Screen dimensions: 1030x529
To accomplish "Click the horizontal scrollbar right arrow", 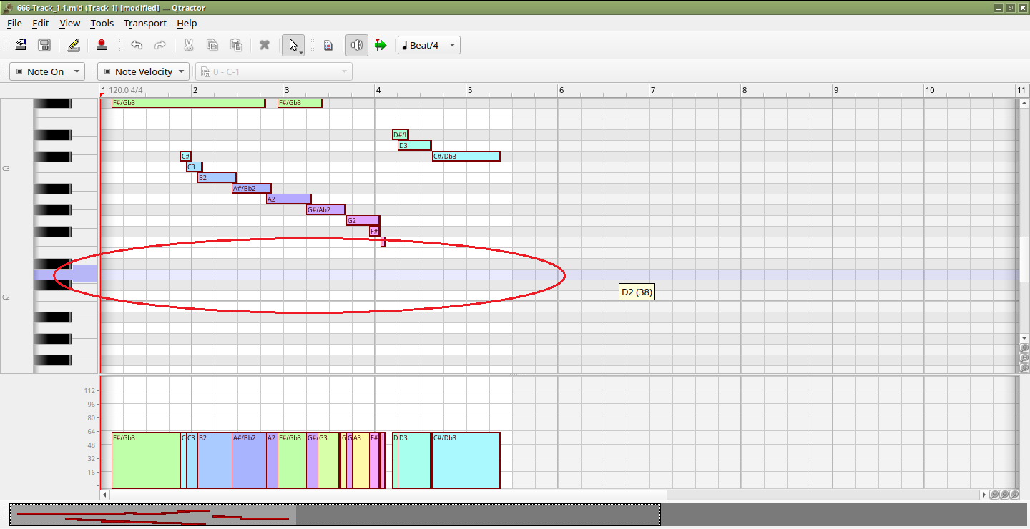I will pos(984,495).
